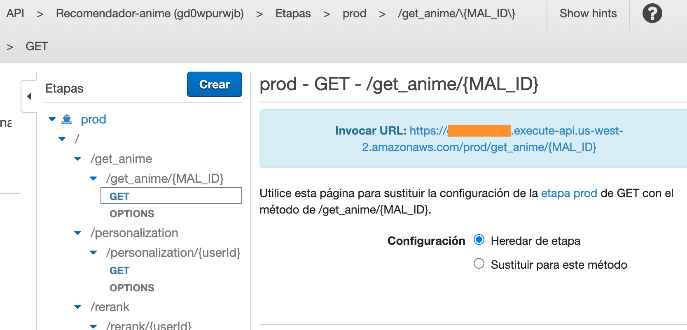Collapse the /rerank resource arrow
Image resolution: width=687 pixels, height=330 pixels.
coord(77,307)
